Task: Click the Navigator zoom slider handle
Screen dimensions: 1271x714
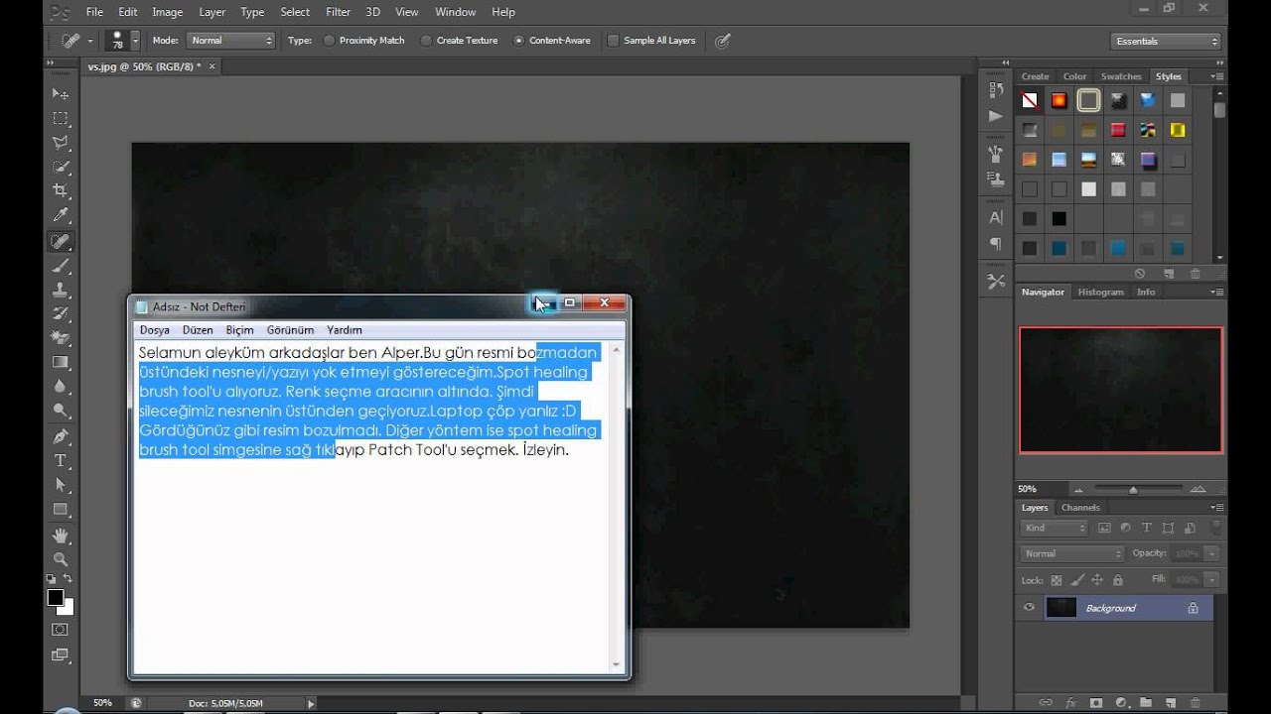Action: pos(1133,489)
